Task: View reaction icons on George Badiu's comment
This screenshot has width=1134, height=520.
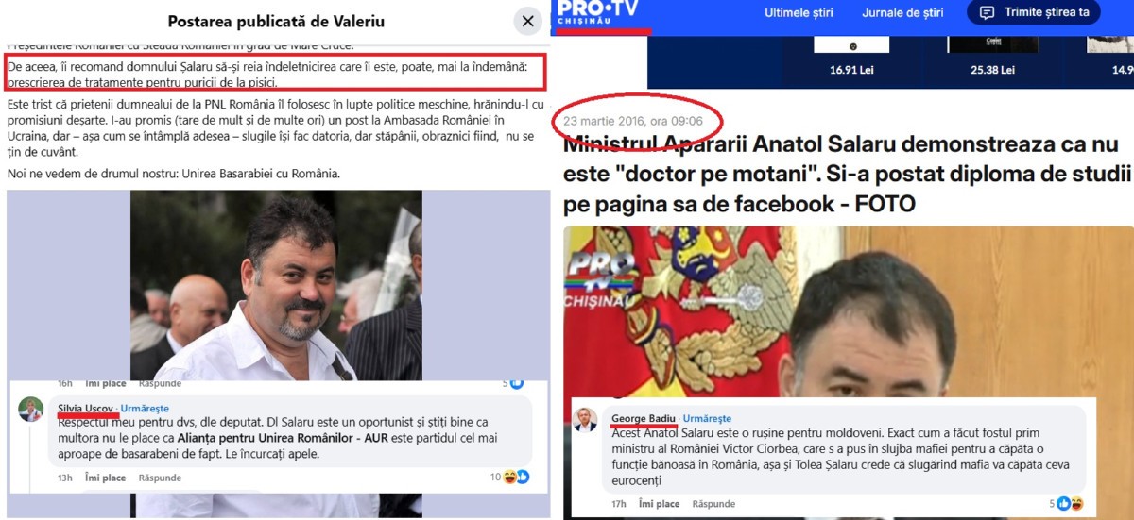Action: [x=1067, y=503]
